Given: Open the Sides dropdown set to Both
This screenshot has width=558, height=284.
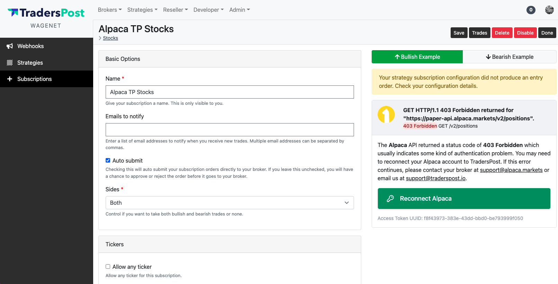Looking at the screenshot, I should pos(230,203).
